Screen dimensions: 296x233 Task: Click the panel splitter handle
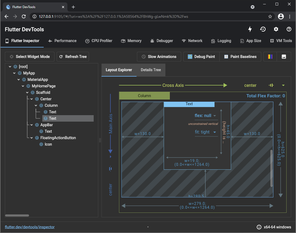click(x=100, y=140)
